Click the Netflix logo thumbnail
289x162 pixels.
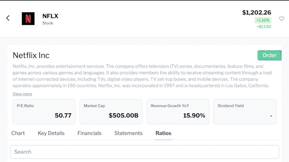point(28,18)
